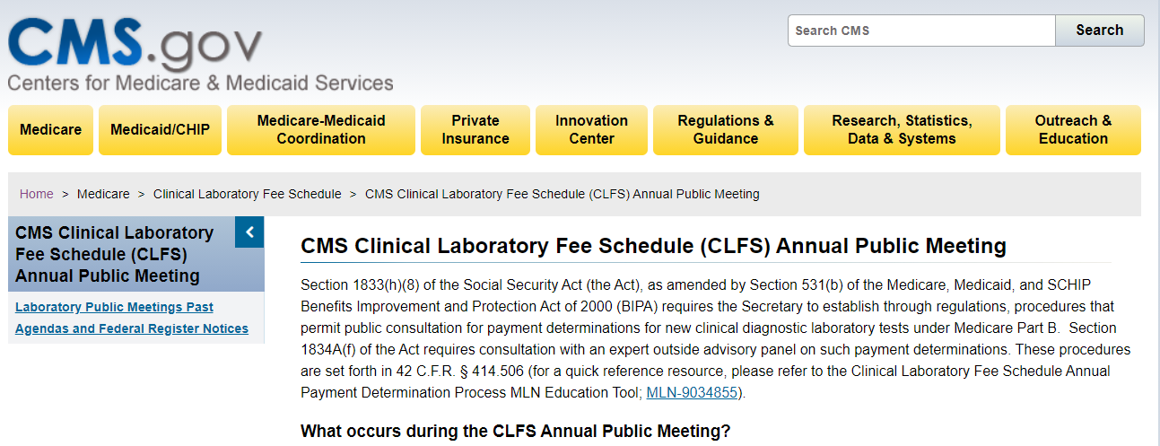Go to the Home breadcrumb link
Image resolution: width=1160 pixels, height=446 pixels.
(37, 194)
